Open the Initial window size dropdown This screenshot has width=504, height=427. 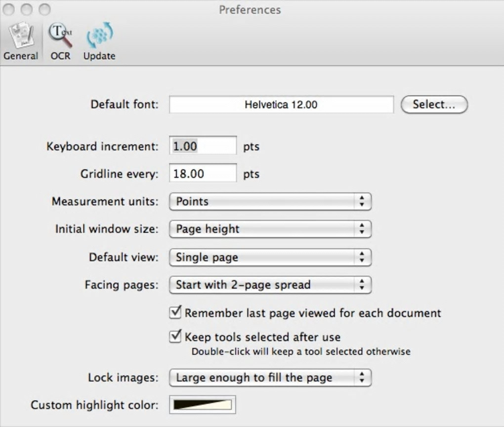click(x=270, y=229)
